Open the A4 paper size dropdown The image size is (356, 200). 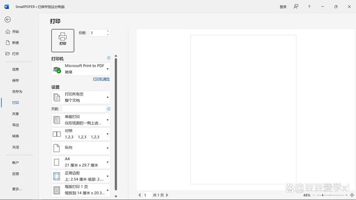(x=81, y=162)
